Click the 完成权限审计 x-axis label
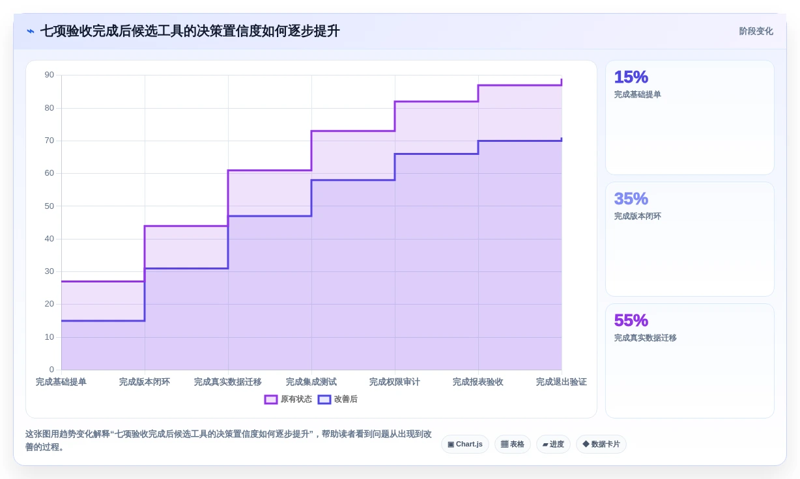This screenshot has height=479, width=800. 395,382
